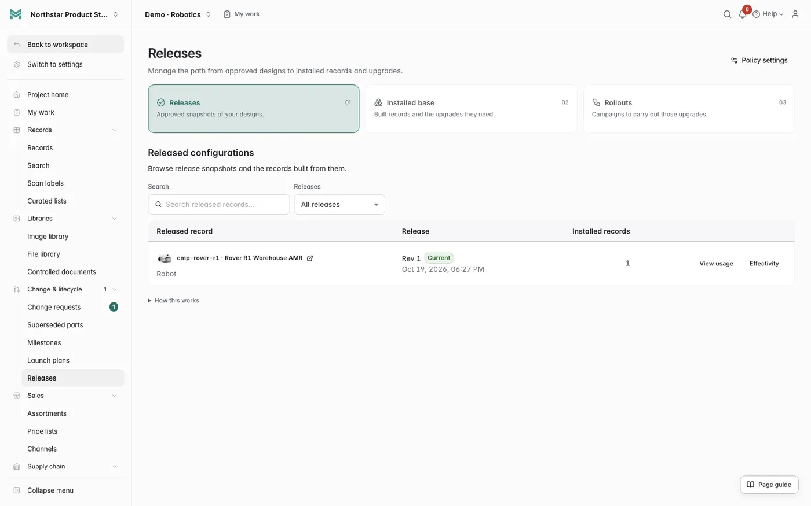The width and height of the screenshot is (811, 506).
Task: Click the Back to workspace arrow icon
Action: 17,45
